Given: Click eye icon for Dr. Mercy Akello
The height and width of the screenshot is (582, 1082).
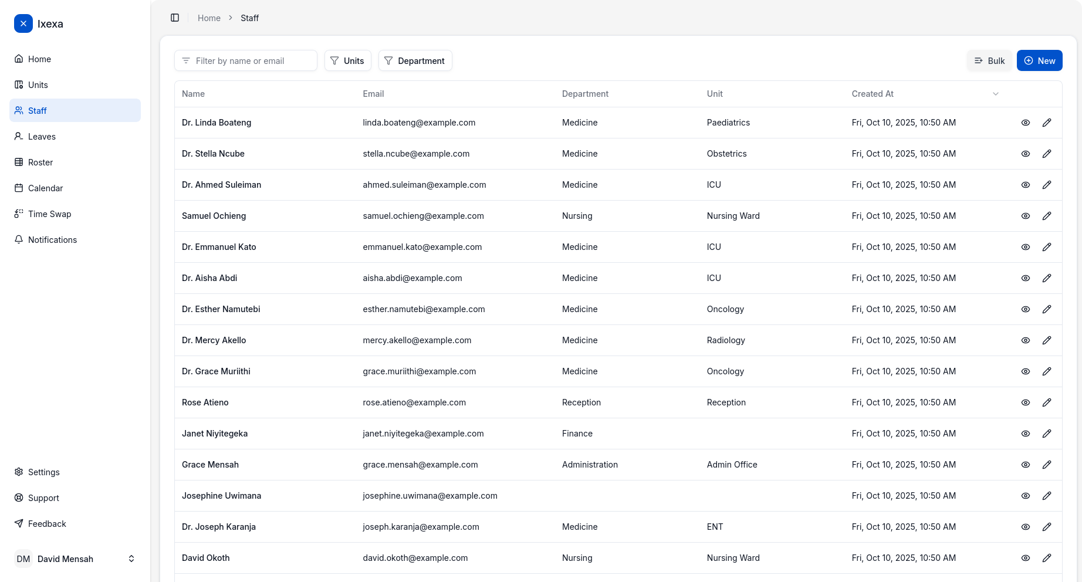Looking at the screenshot, I should 1025,340.
